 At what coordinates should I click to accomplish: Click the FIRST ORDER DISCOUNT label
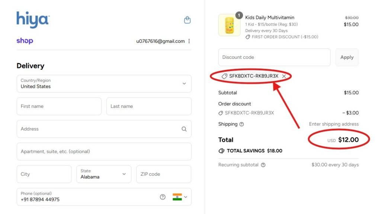click(x=285, y=37)
